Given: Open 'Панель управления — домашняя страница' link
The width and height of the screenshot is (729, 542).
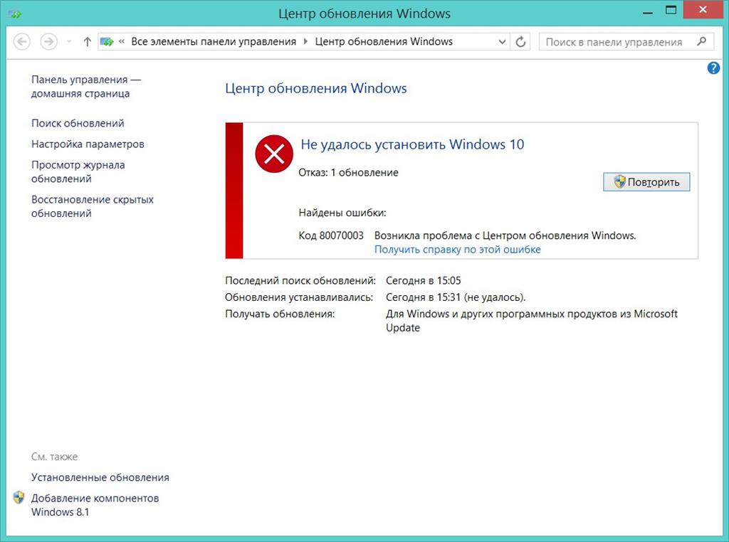Looking at the screenshot, I should pos(86,86).
